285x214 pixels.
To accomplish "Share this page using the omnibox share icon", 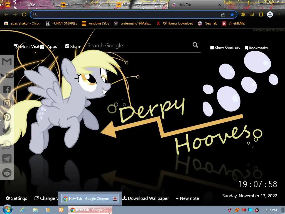I will point(223,14).
